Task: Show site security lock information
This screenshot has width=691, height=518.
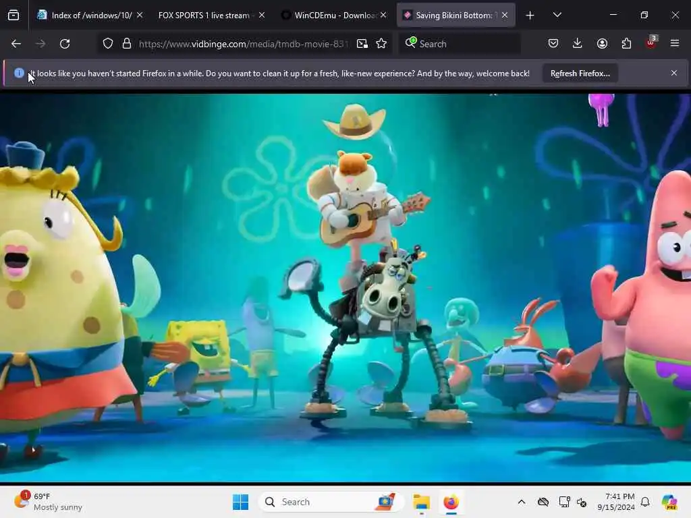Action: 127,44
